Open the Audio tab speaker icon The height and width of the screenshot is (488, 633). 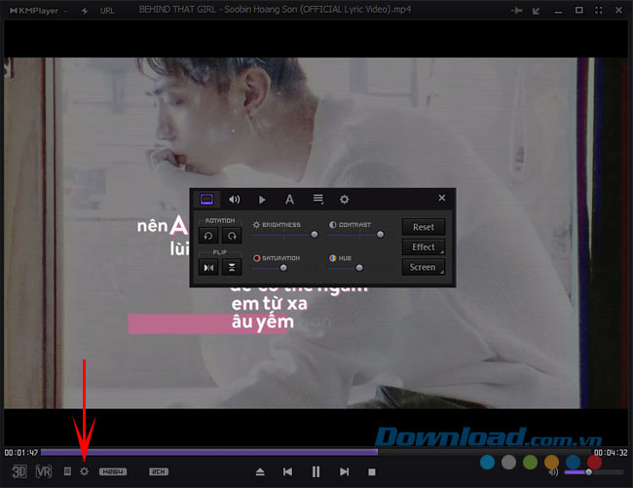pyautogui.click(x=234, y=200)
